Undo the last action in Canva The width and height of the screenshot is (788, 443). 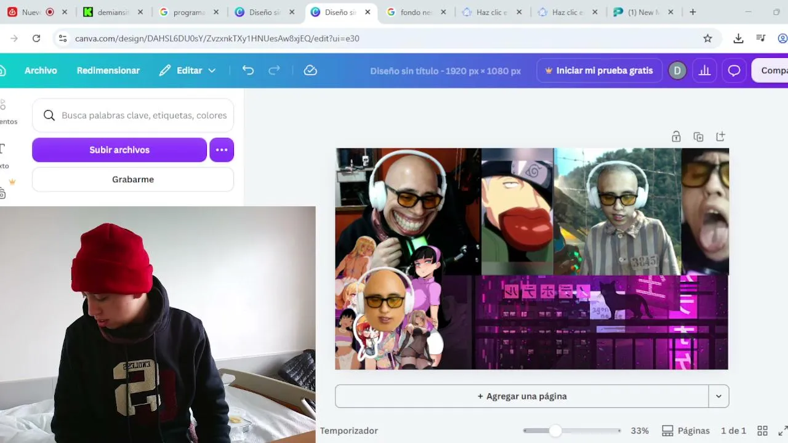[x=248, y=71]
